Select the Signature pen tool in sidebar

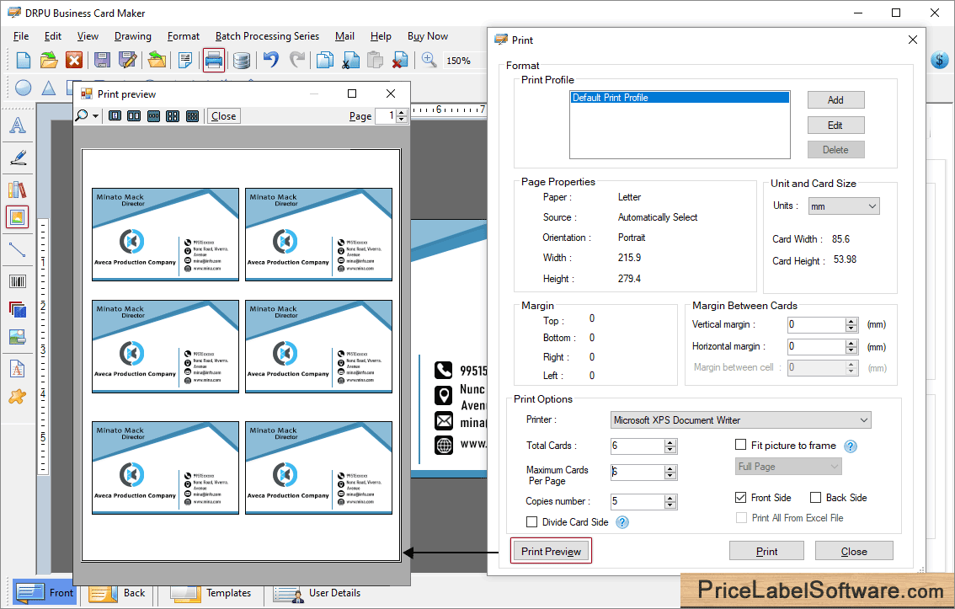click(18, 158)
